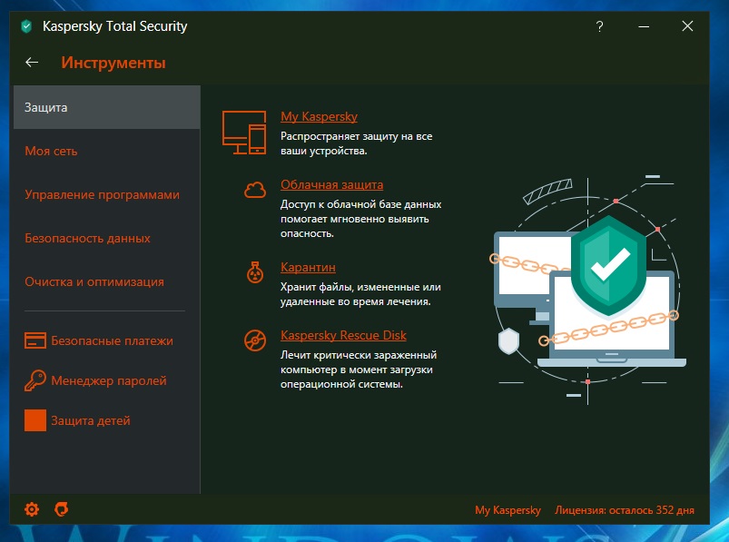Open the Облачная защита link
The height and width of the screenshot is (542, 729).
(331, 184)
